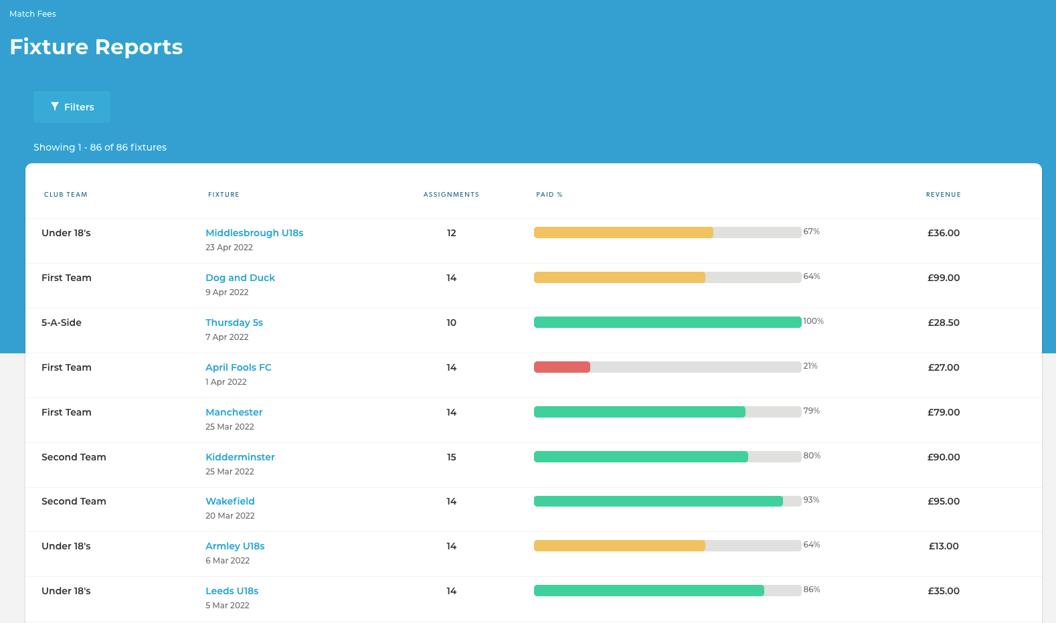This screenshot has width=1056, height=623.
Task: Click the Revenue column header
Action: point(944,195)
